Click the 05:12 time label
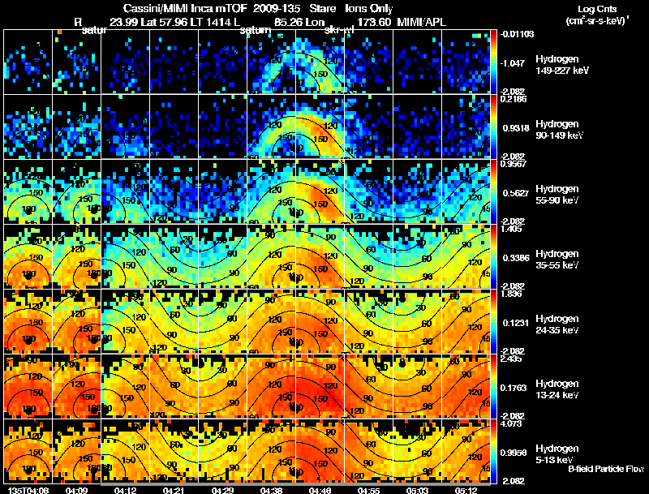This screenshot has width=649, height=494. (x=466, y=490)
